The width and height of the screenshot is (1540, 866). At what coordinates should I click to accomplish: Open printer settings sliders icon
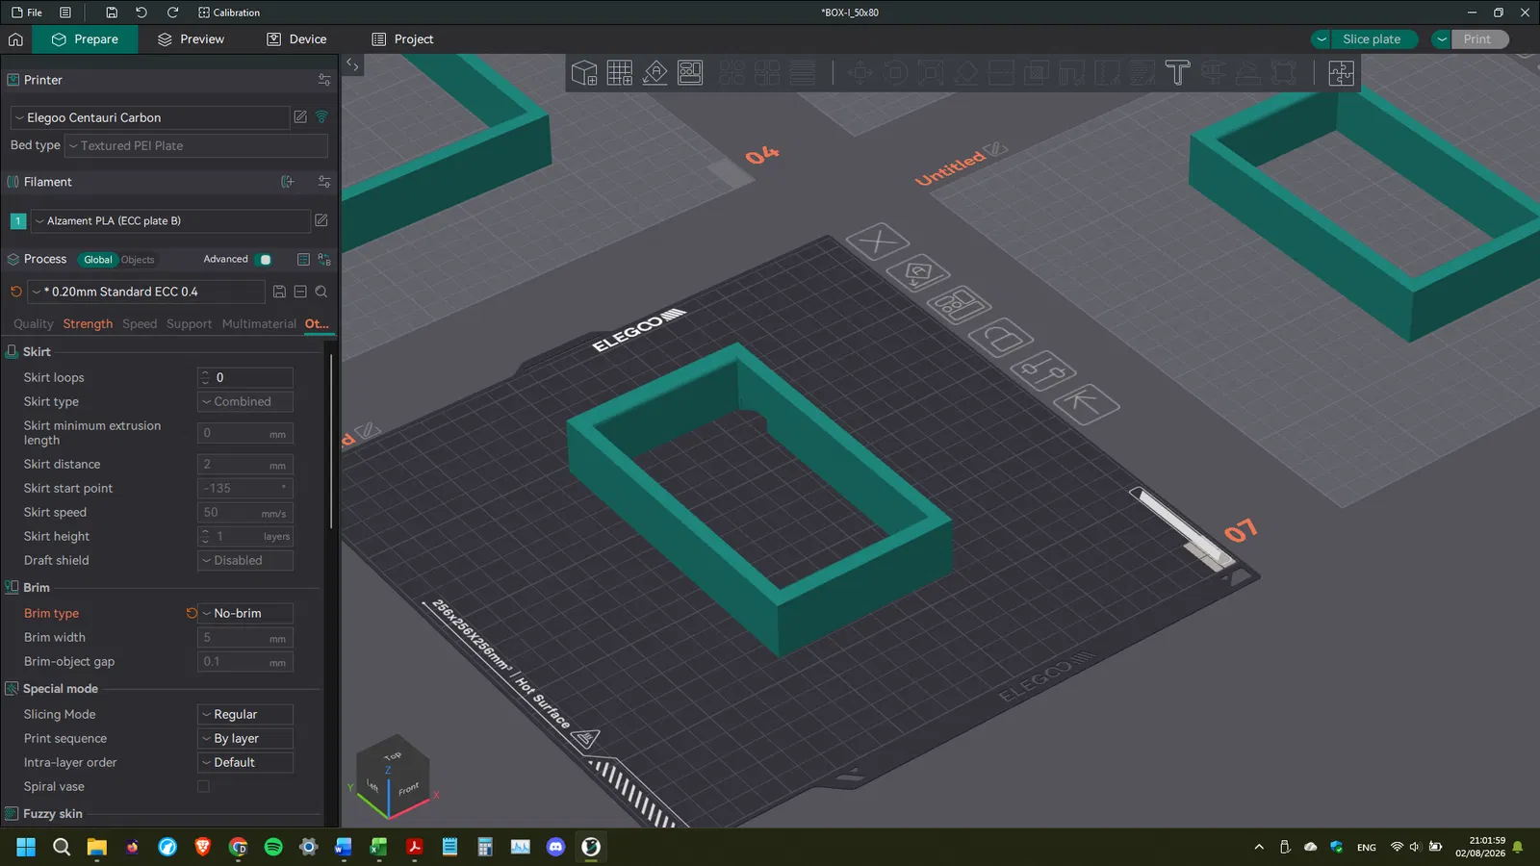[x=324, y=80]
